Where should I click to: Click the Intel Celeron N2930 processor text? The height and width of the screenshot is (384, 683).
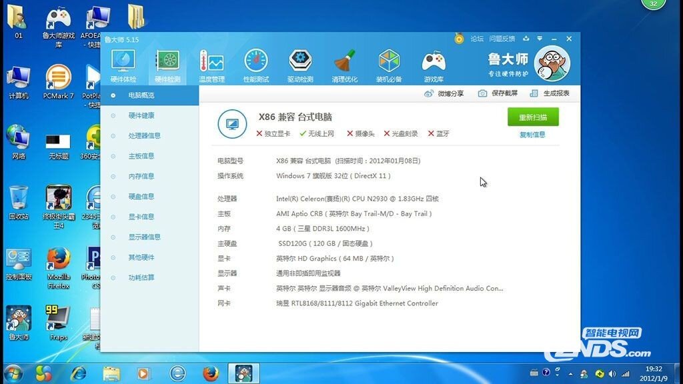(x=358, y=199)
